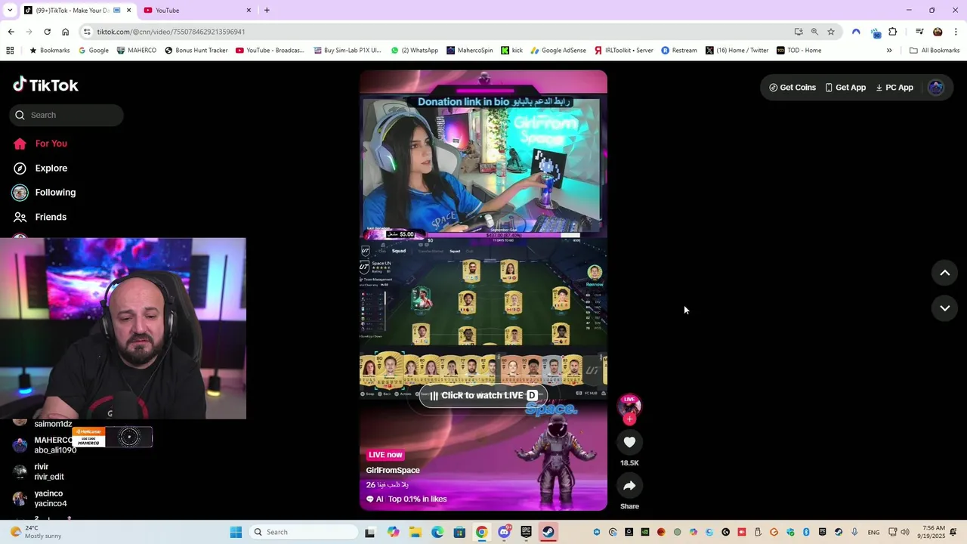
Task: Open the Windows Start menu
Action: (236, 532)
